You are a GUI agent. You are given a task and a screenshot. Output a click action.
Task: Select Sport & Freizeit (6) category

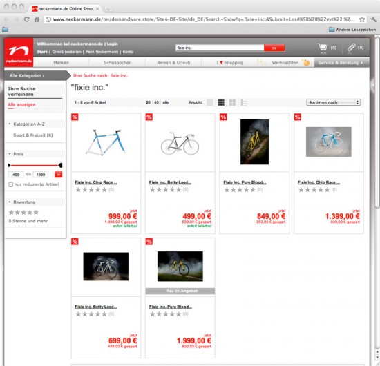[33, 135]
